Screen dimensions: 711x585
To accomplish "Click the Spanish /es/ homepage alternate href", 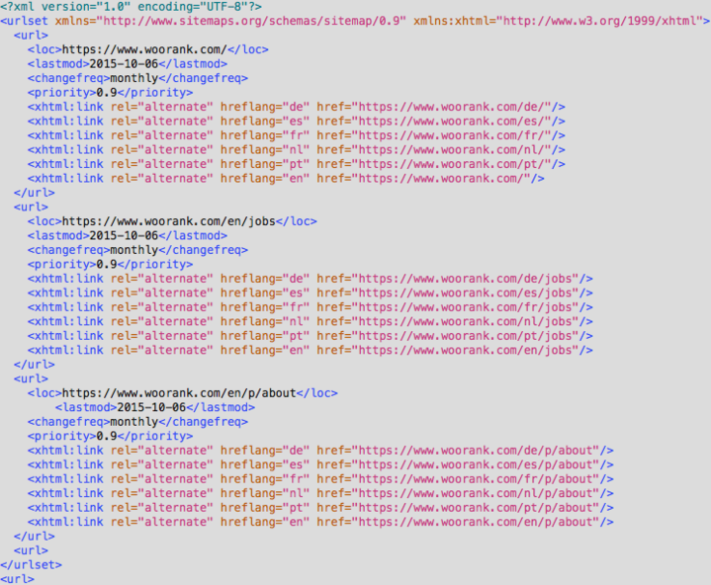I will [x=459, y=122].
